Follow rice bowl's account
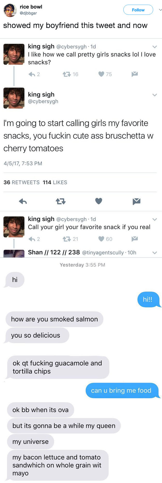 pos(138,10)
